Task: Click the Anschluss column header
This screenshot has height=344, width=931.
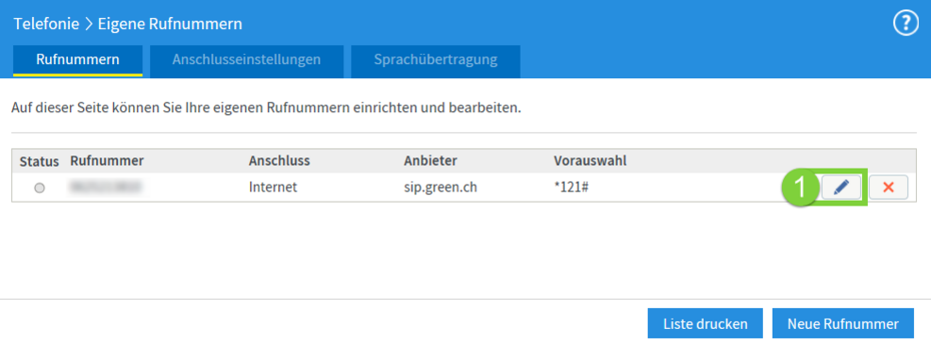Action: (279, 161)
